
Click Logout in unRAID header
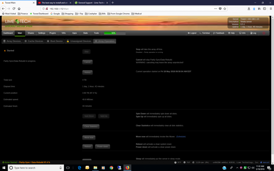pyautogui.click(x=192, y=33)
